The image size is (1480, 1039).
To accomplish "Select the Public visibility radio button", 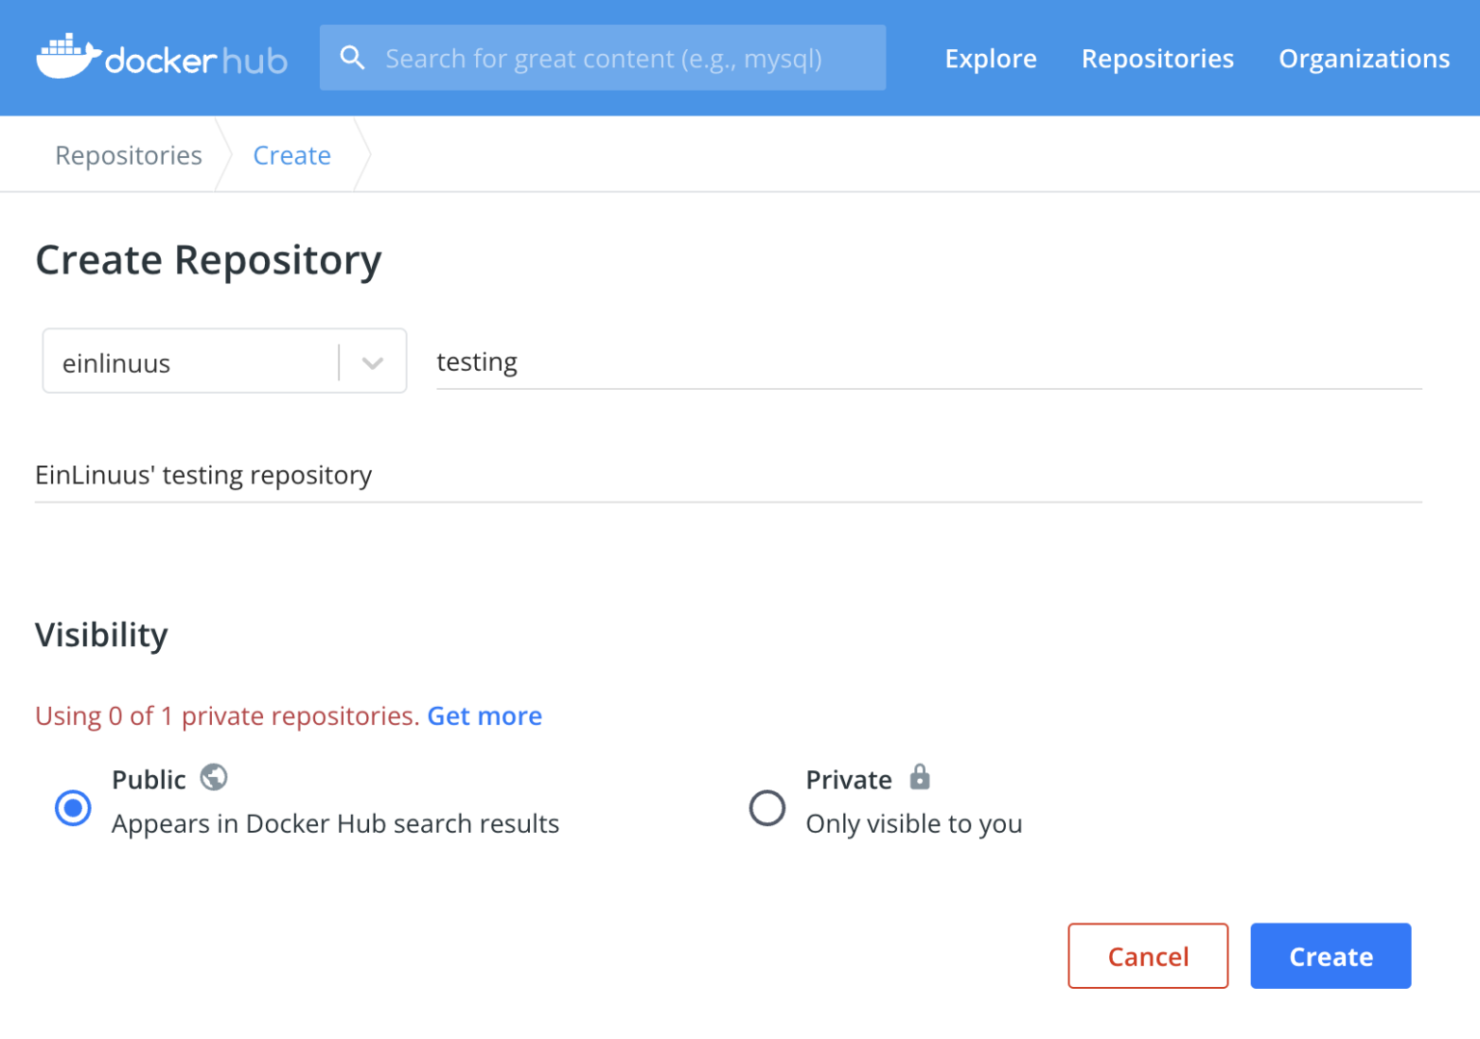I will 73,807.
